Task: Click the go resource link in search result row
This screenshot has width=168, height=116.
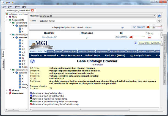Action: (123, 27)
